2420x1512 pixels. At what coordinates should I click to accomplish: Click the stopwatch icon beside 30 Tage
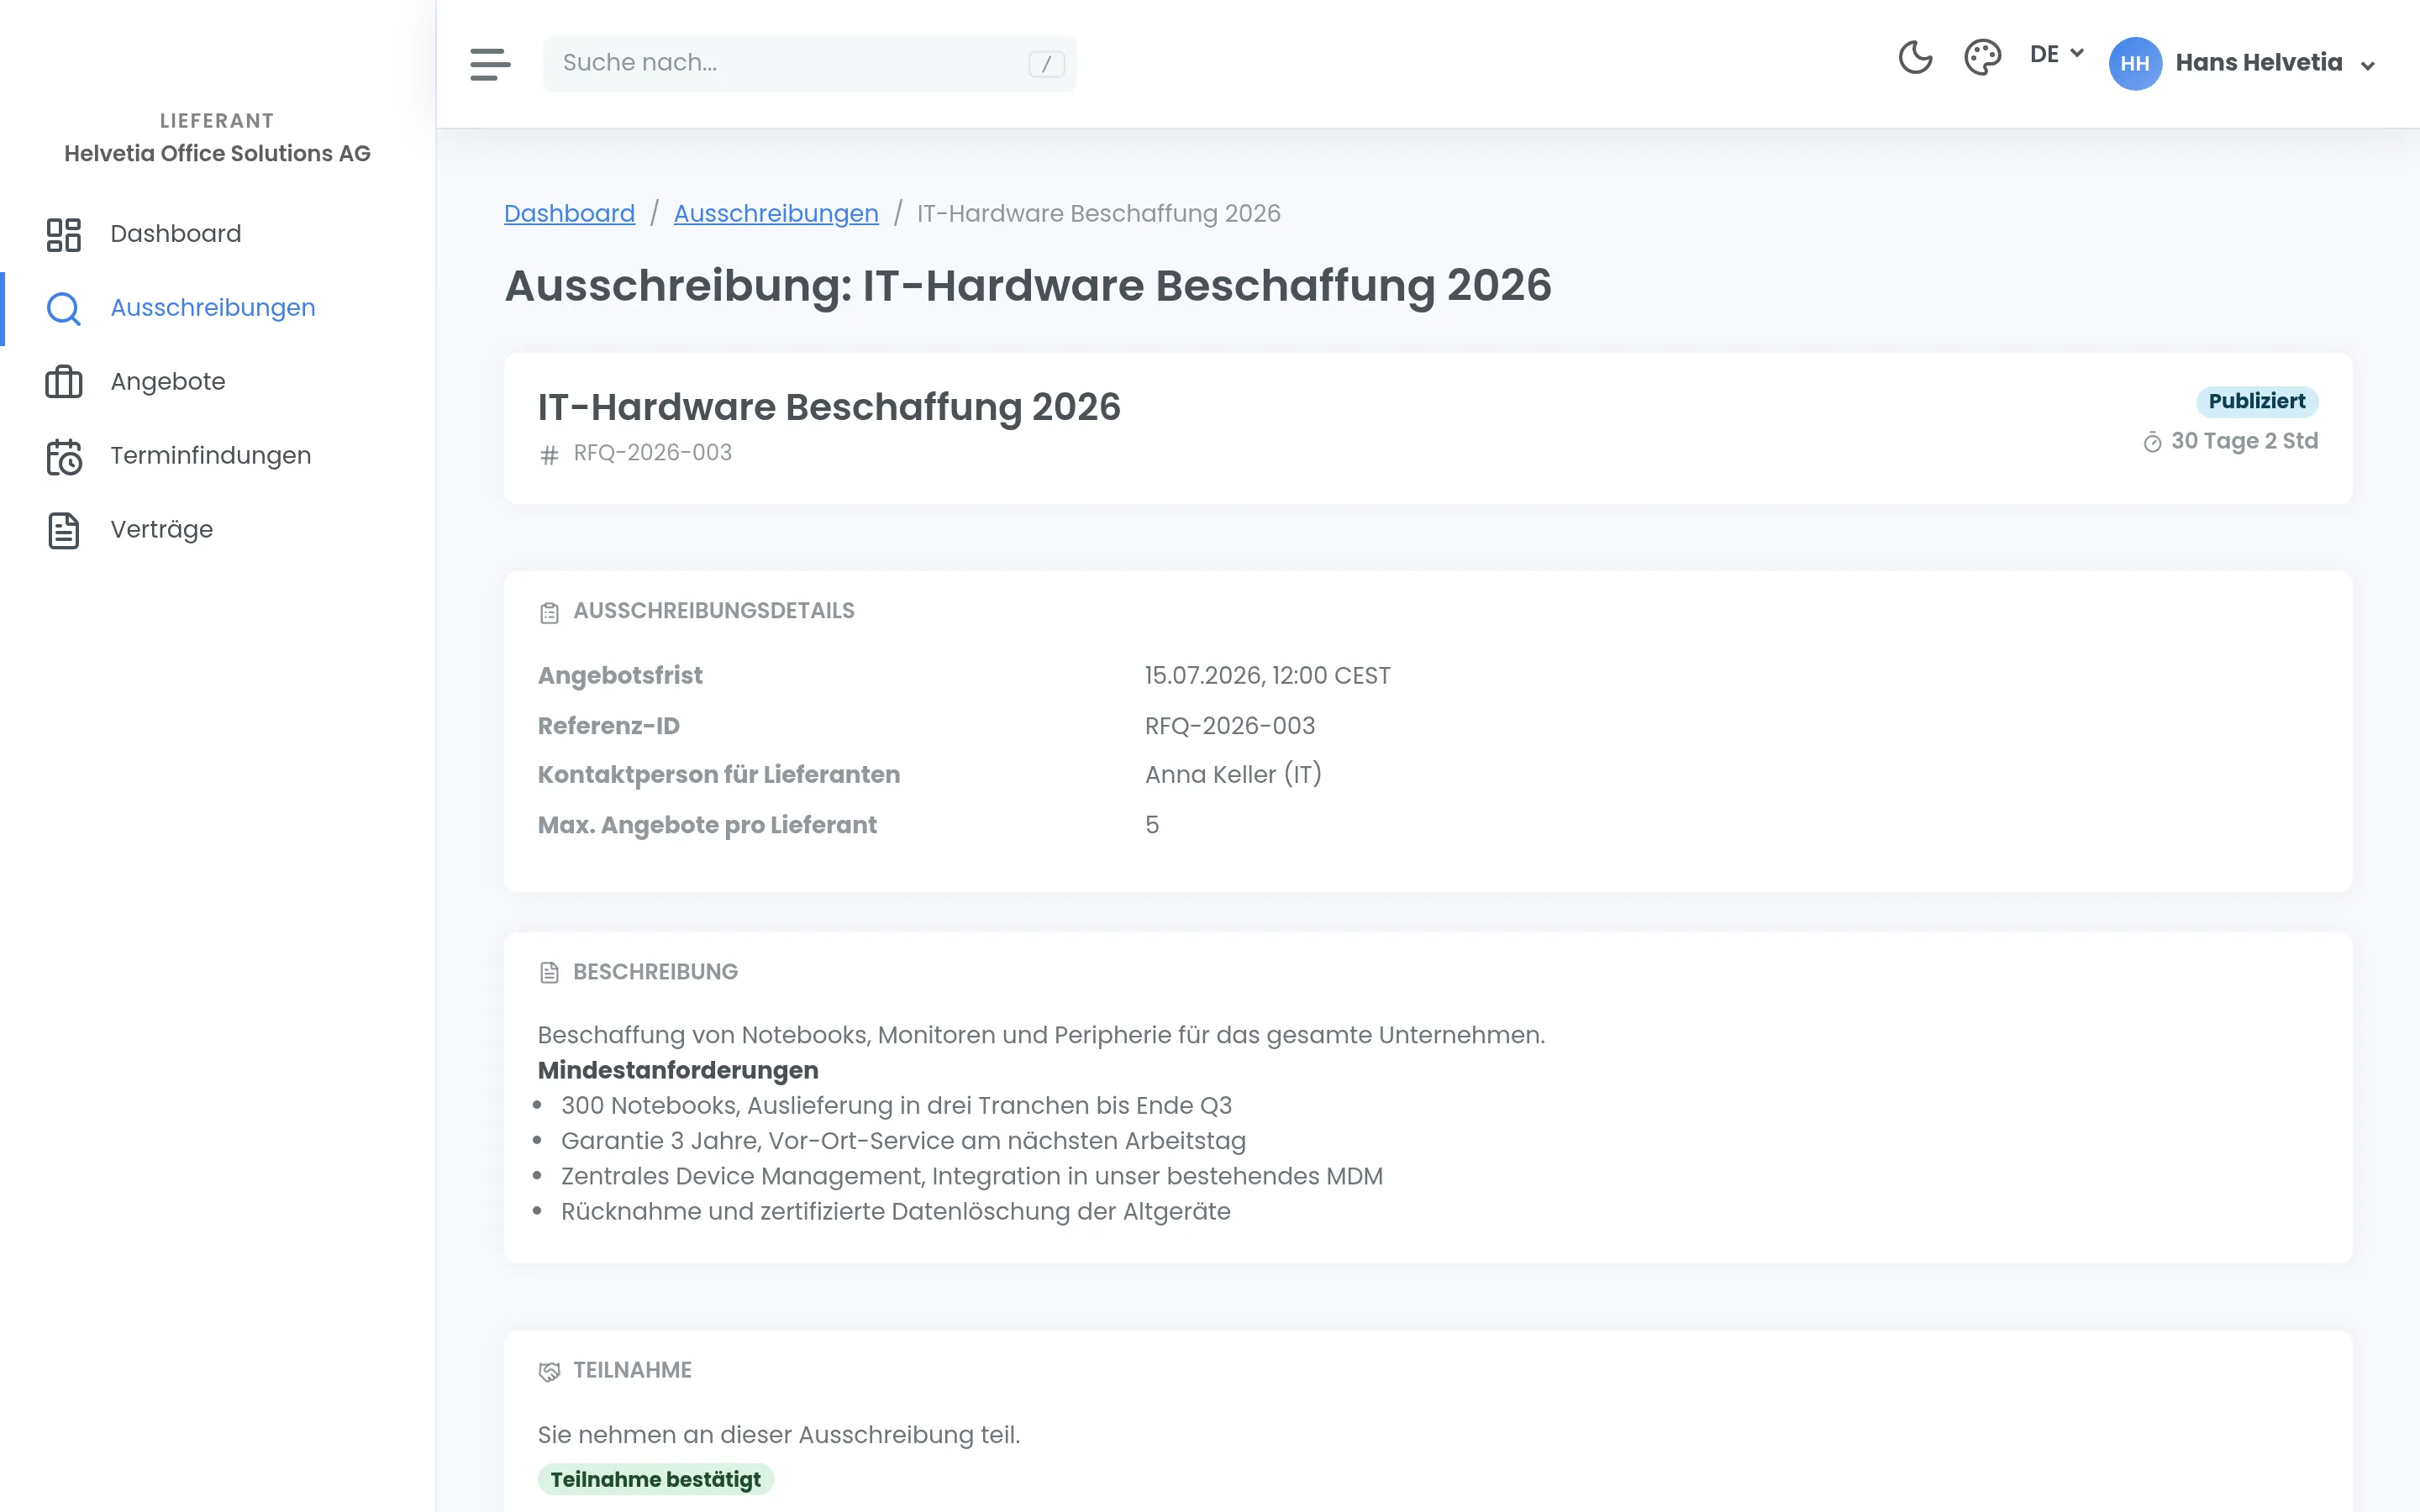coord(2152,442)
